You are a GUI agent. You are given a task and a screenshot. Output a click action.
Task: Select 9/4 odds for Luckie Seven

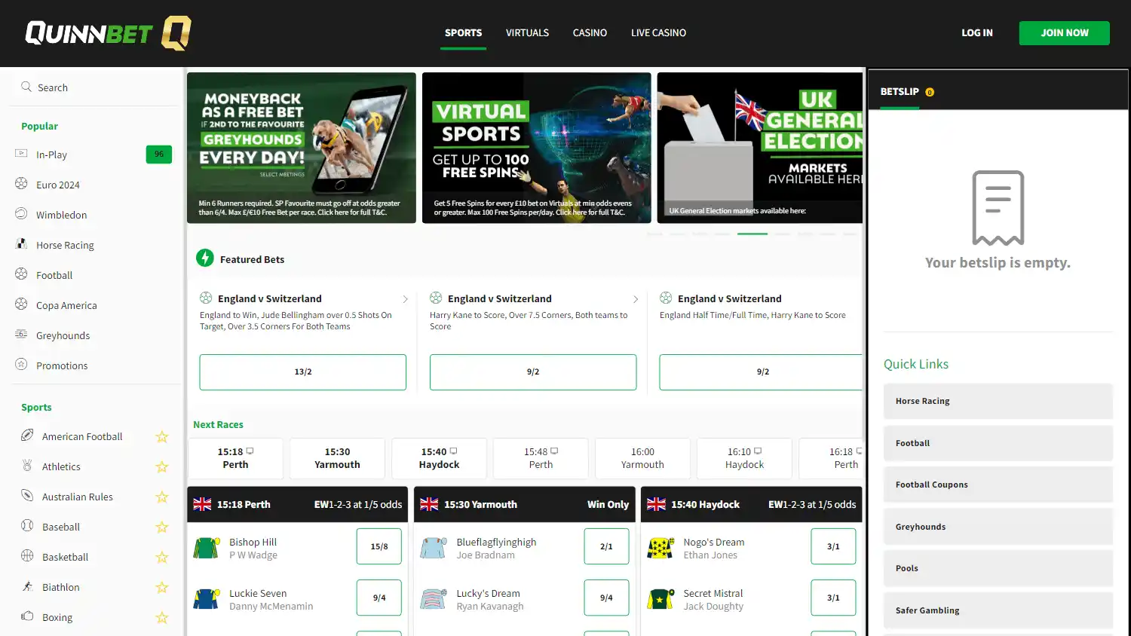[x=379, y=598]
